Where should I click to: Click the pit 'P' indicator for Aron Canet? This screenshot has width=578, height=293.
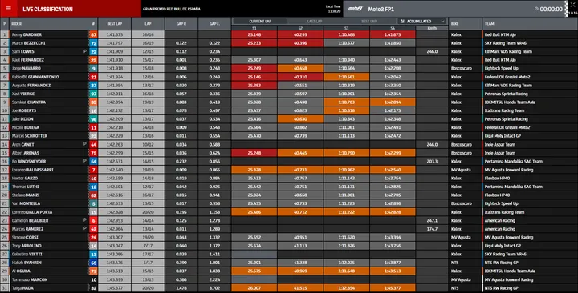(85, 144)
